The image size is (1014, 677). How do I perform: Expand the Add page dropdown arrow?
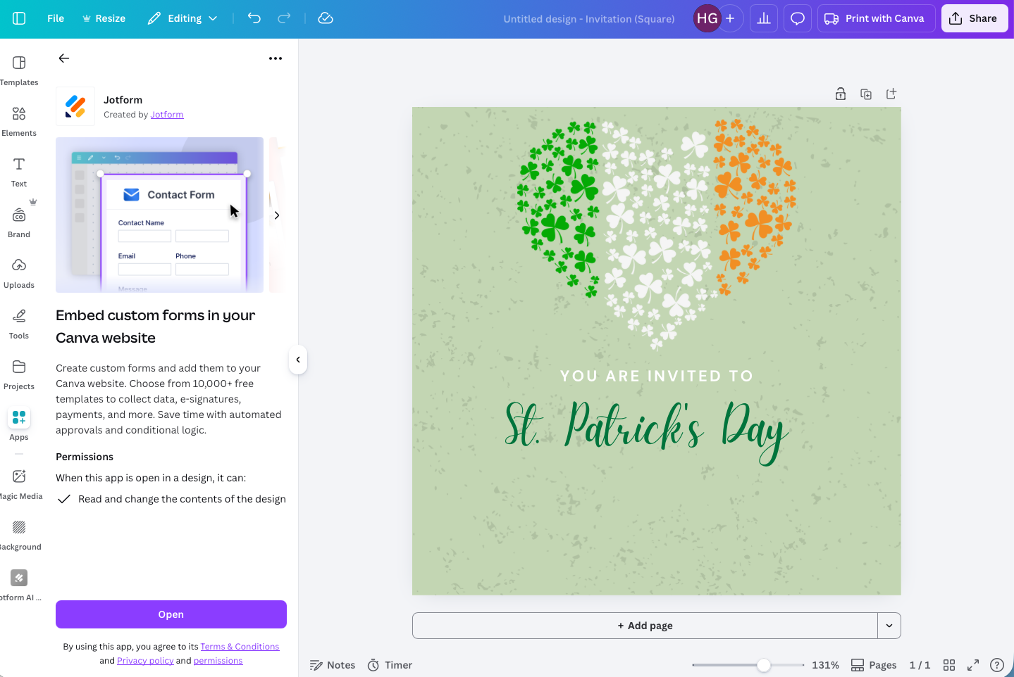[x=889, y=625]
